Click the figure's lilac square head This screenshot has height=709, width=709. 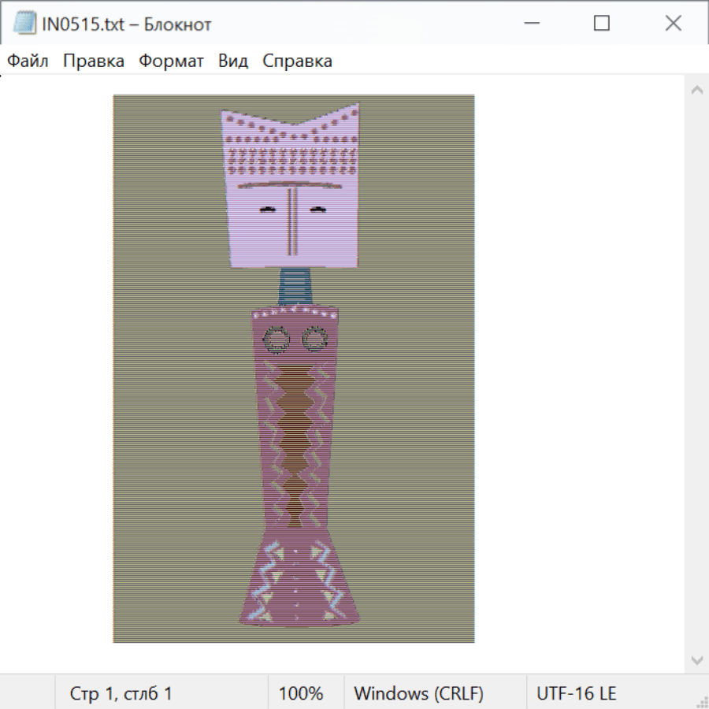[x=291, y=189]
